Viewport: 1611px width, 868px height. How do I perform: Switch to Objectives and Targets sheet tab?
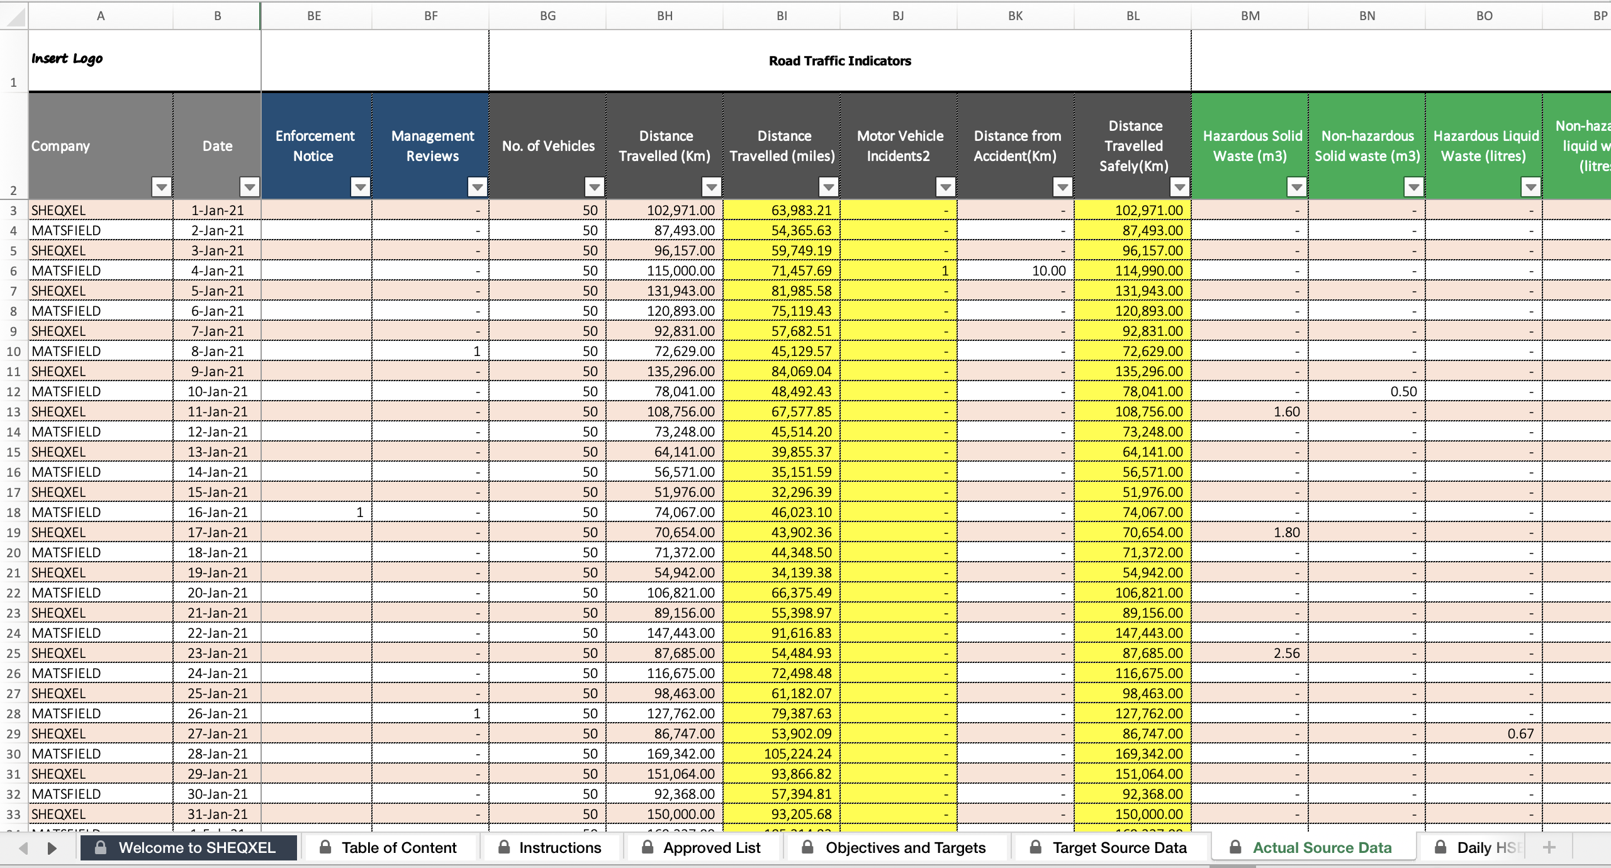click(x=896, y=848)
